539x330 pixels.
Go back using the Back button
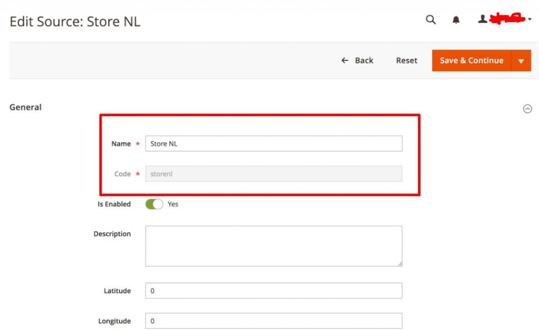pyautogui.click(x=357, y=60)
